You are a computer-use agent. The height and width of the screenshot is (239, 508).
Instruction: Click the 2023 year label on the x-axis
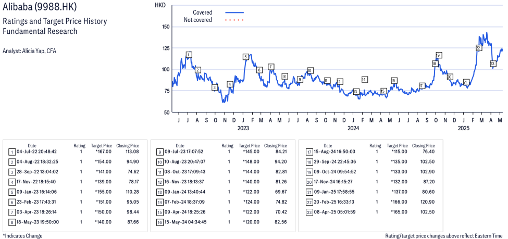243,128
